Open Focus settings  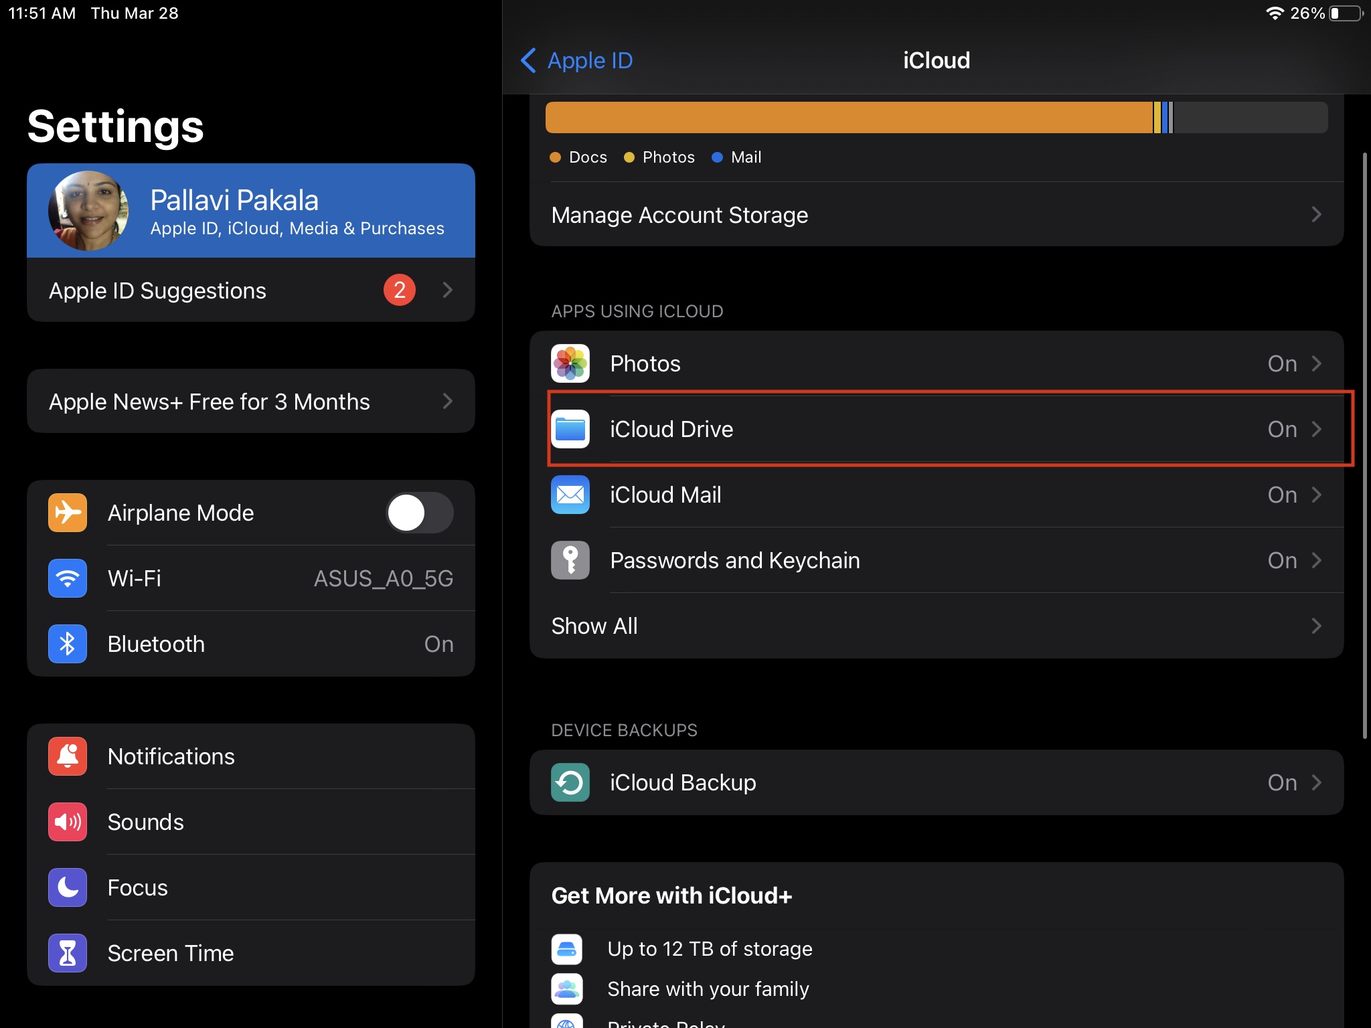pos(251,887)
